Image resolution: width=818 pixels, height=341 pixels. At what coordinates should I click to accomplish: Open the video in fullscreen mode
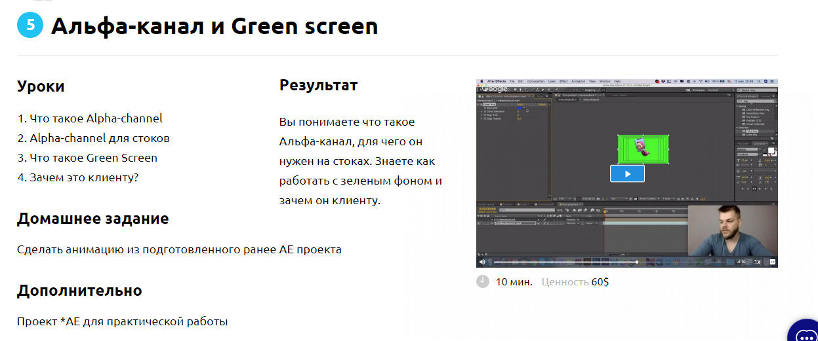tap(772, 262)
